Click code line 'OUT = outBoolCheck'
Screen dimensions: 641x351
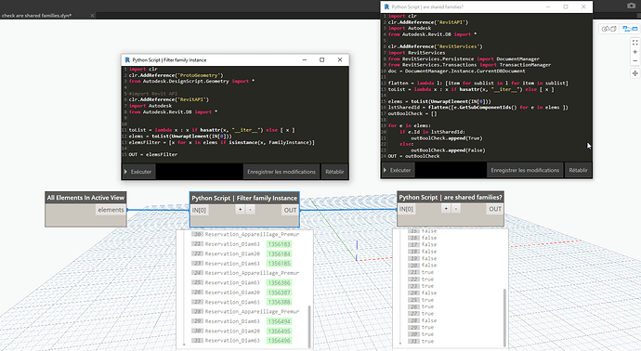pos(413,156)
